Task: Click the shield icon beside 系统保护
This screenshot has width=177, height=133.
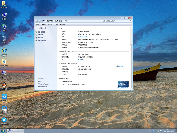Action: 36,37
